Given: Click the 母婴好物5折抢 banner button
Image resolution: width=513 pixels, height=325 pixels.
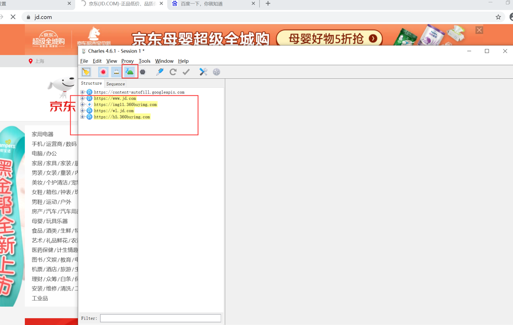Looking at the screenshot, I should coord(329,39).
